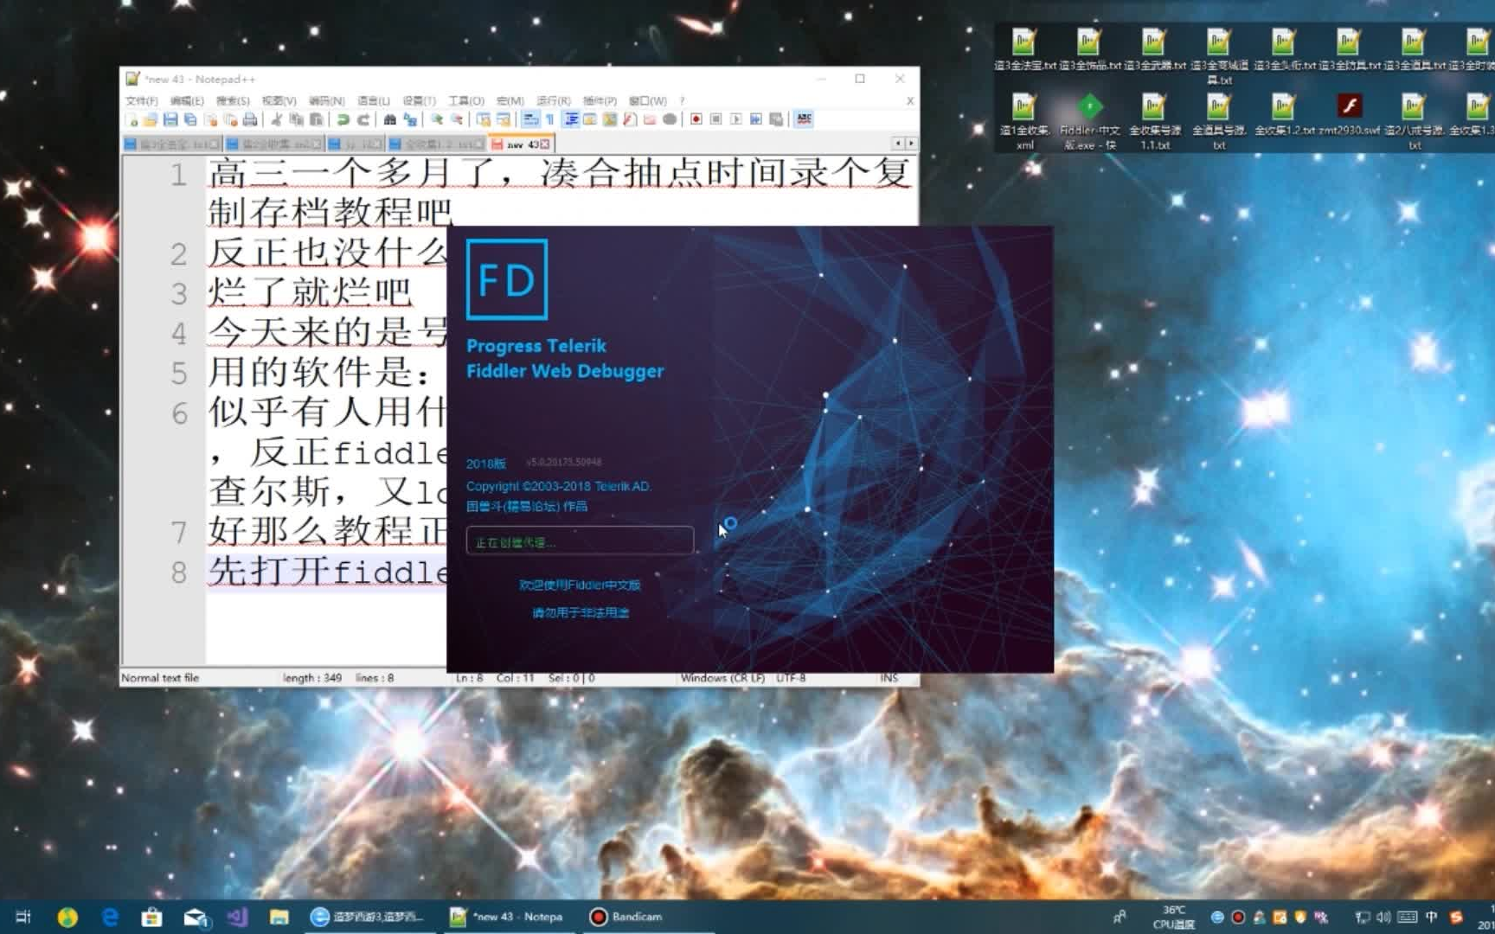1495x934 pixels.
Task: Select the New File icon in Notepad++
Action: [132, 119]
